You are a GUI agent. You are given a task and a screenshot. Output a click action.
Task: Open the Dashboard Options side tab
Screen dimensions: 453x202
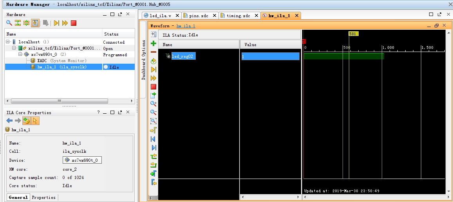coord(143,60)
